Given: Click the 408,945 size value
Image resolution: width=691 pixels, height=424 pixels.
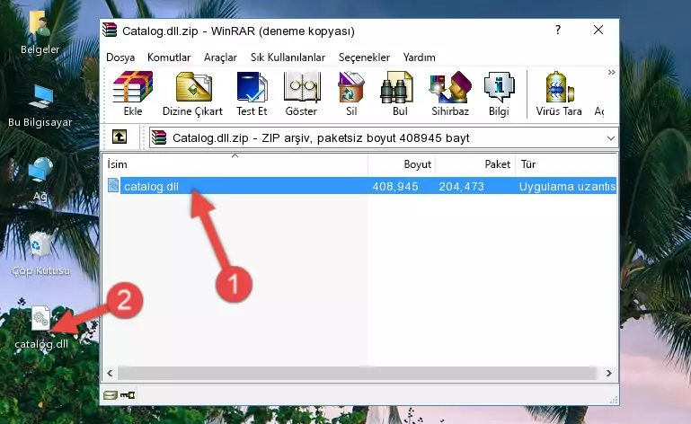Looking at the screenshot, I should tap(395, 187).
